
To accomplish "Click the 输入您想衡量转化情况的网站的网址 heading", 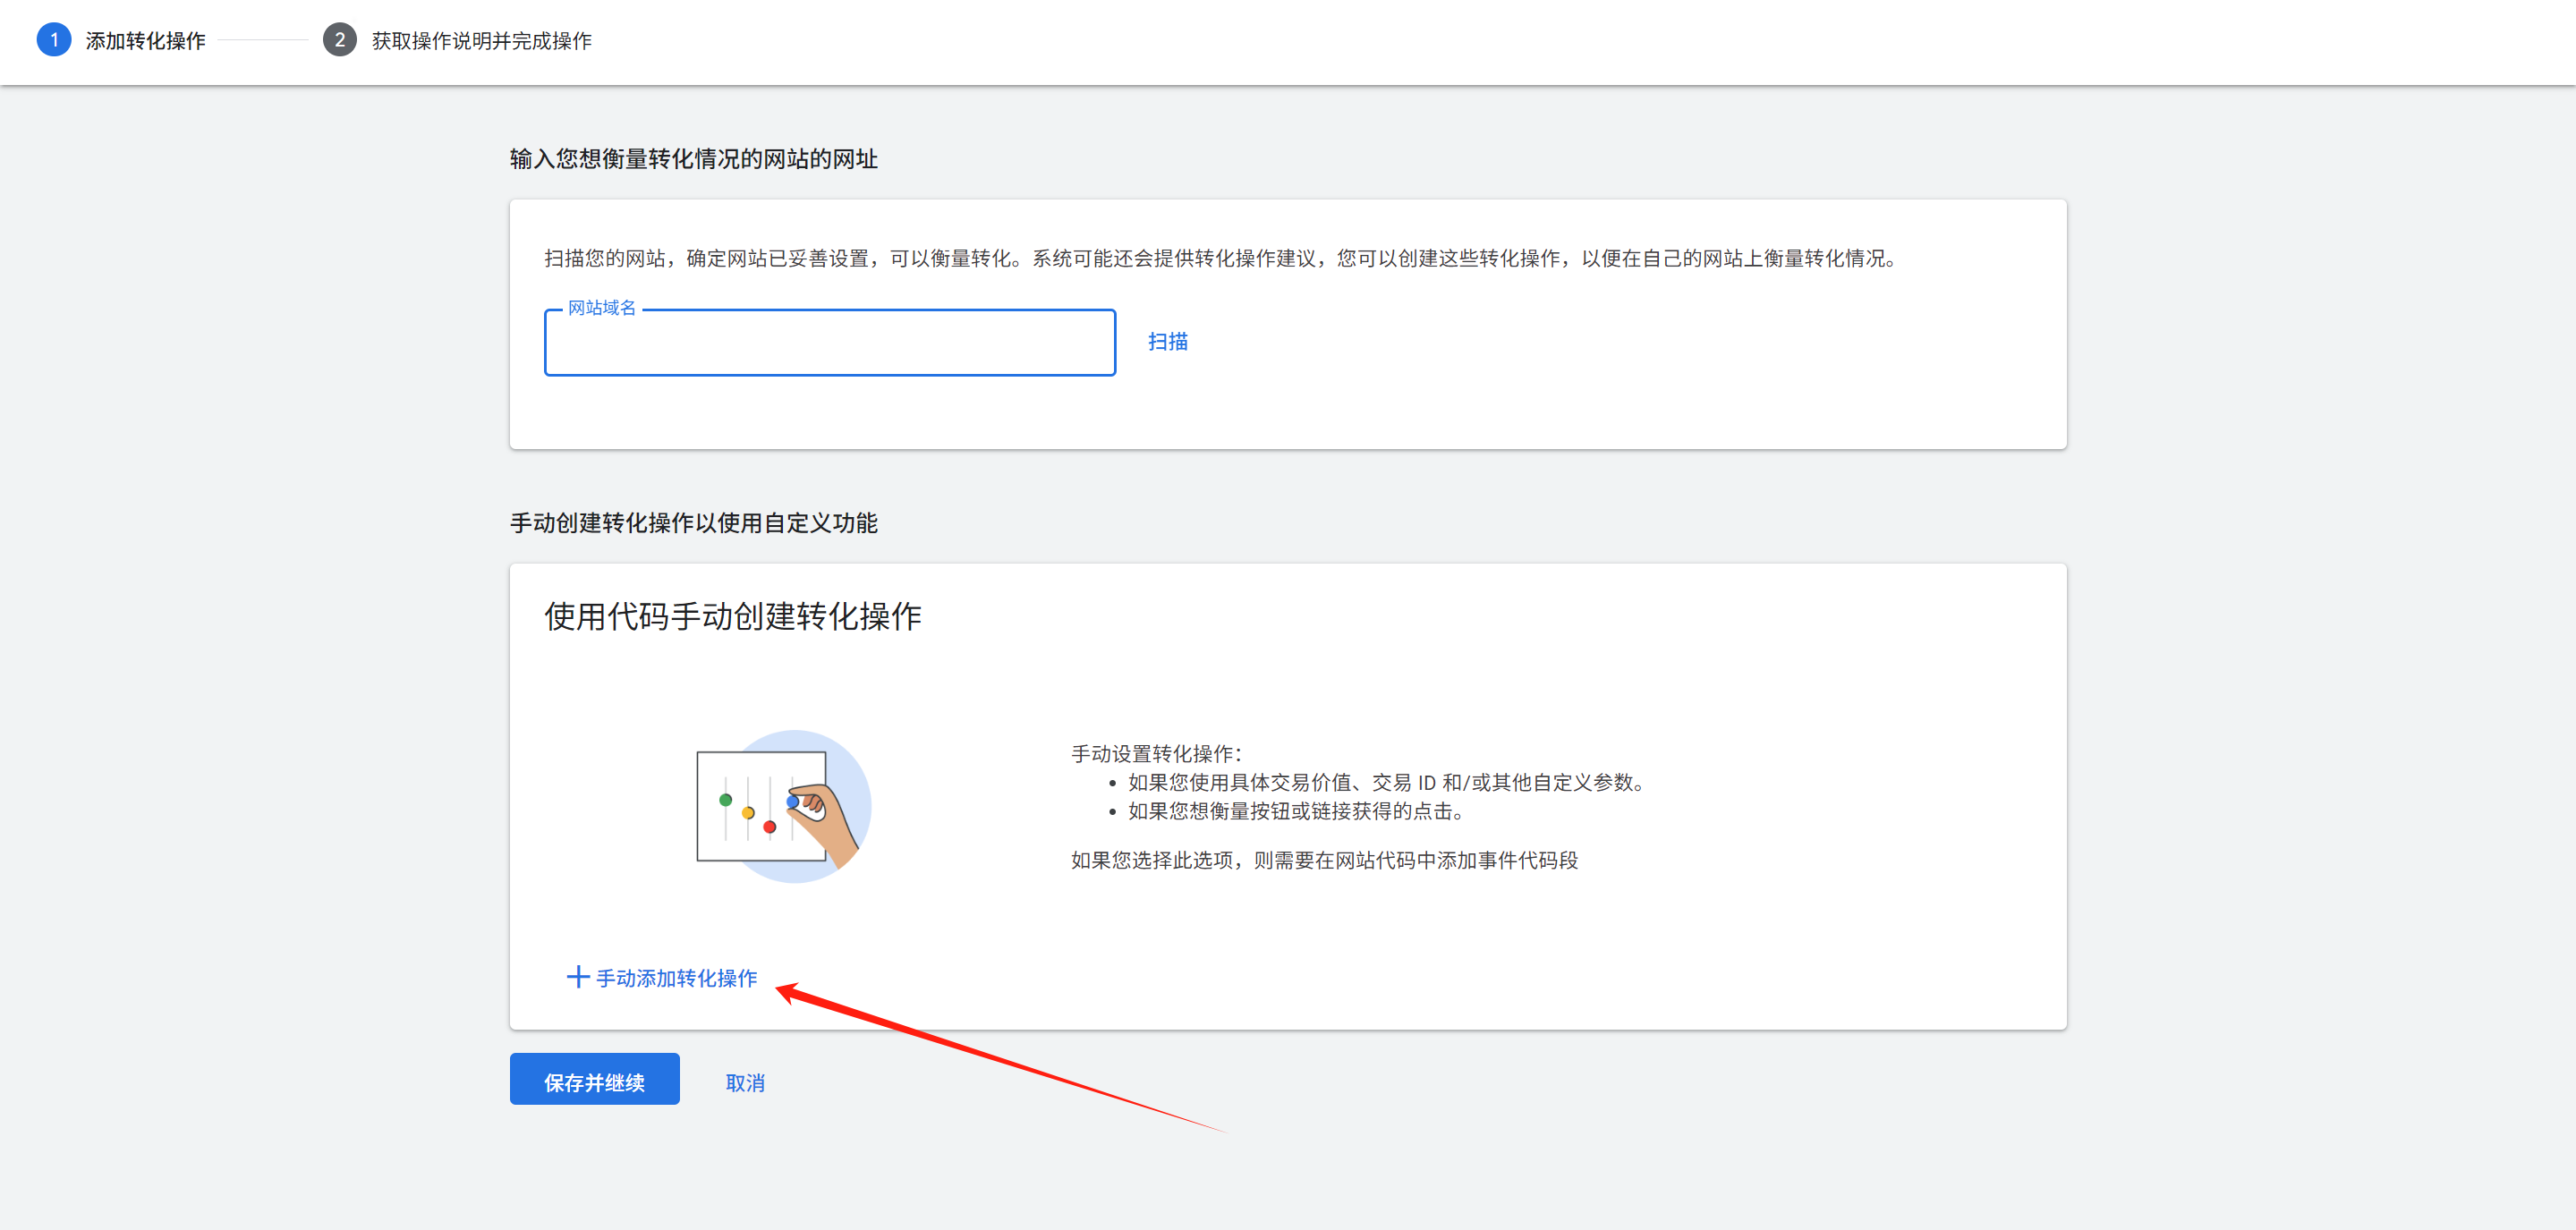I will [x=693, y=159].
